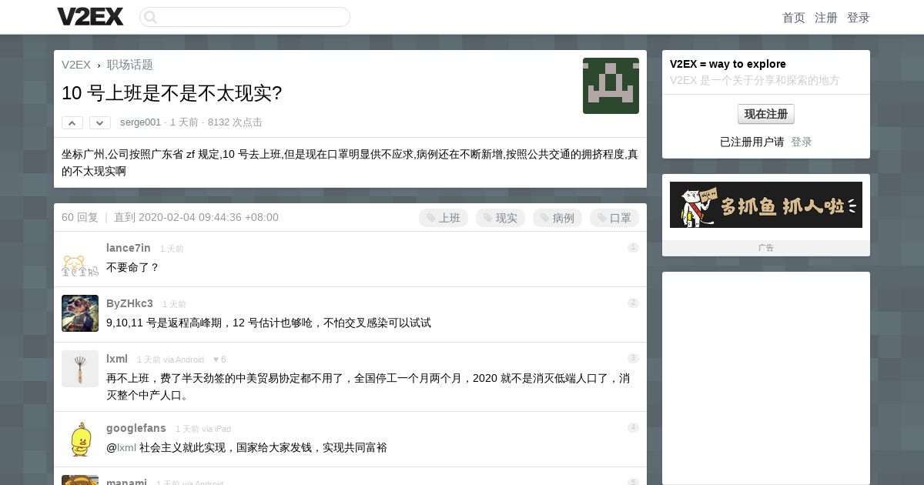The width and height of the screenshot is (924, 485).
Task: Open the googlefans username link
Action: click(136, 428)
